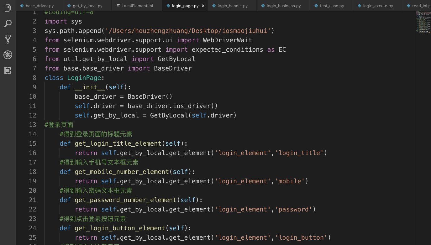Open the Explorer view in activity bar

click(x=8, y=8)
